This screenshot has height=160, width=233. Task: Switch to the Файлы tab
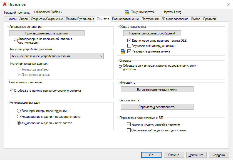tap(12, 19)
